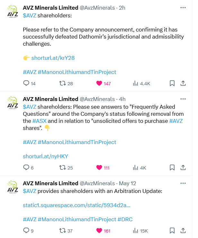Screen dimensions: 198x238
Task: Select the #ASX hashtag
Action: [40, 121]
